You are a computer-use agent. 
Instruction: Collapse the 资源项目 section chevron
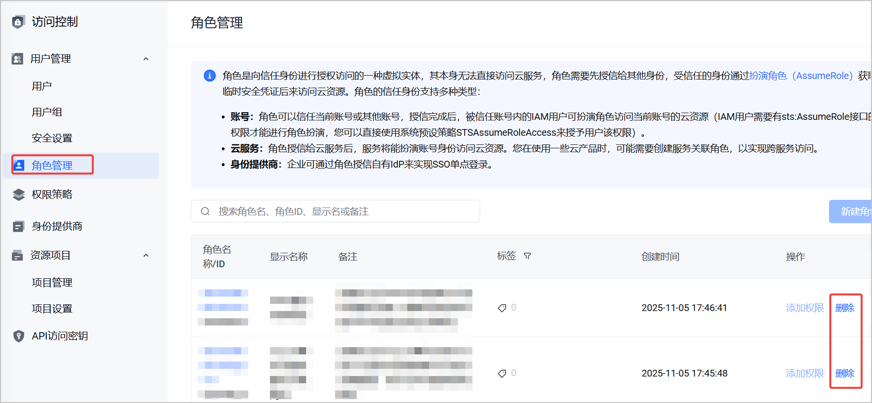(x=146, y=255)
